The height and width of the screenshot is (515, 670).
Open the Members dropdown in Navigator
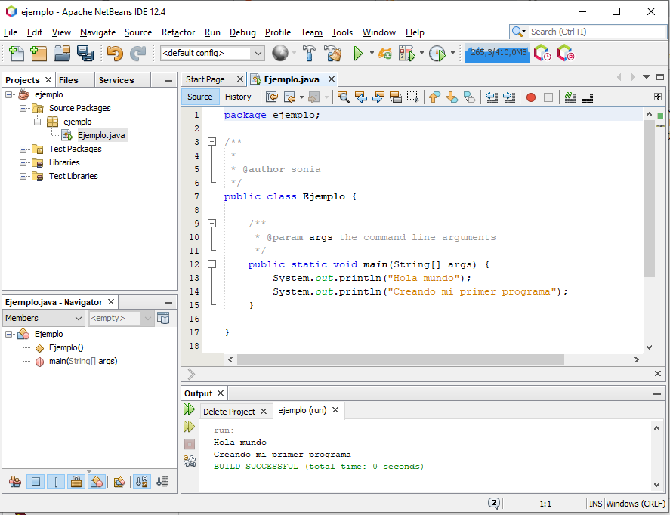point(44,319)
